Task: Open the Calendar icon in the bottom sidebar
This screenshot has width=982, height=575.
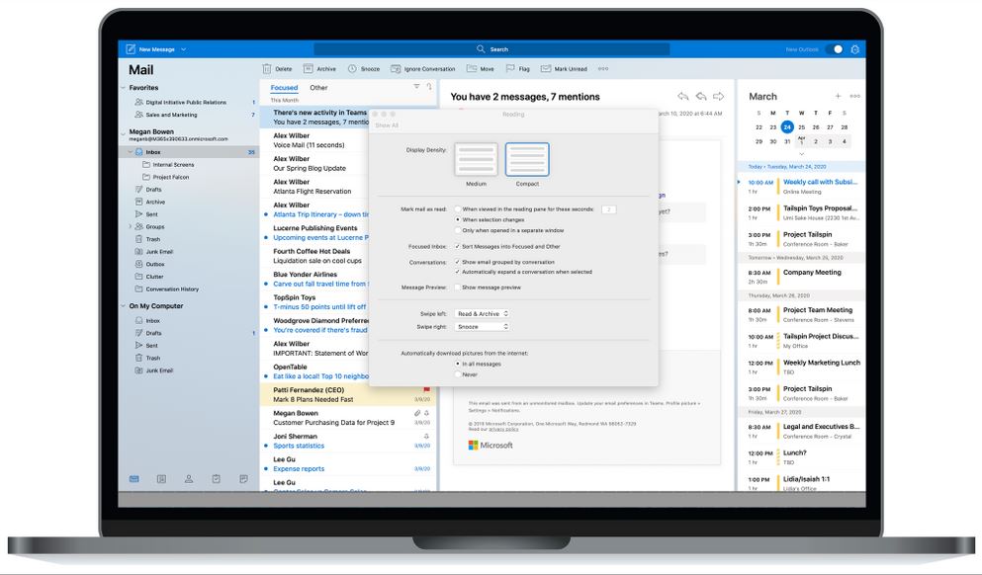Action: point(160,479)
